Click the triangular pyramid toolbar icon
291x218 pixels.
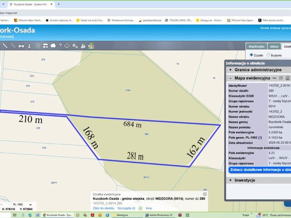click(83, 46)
